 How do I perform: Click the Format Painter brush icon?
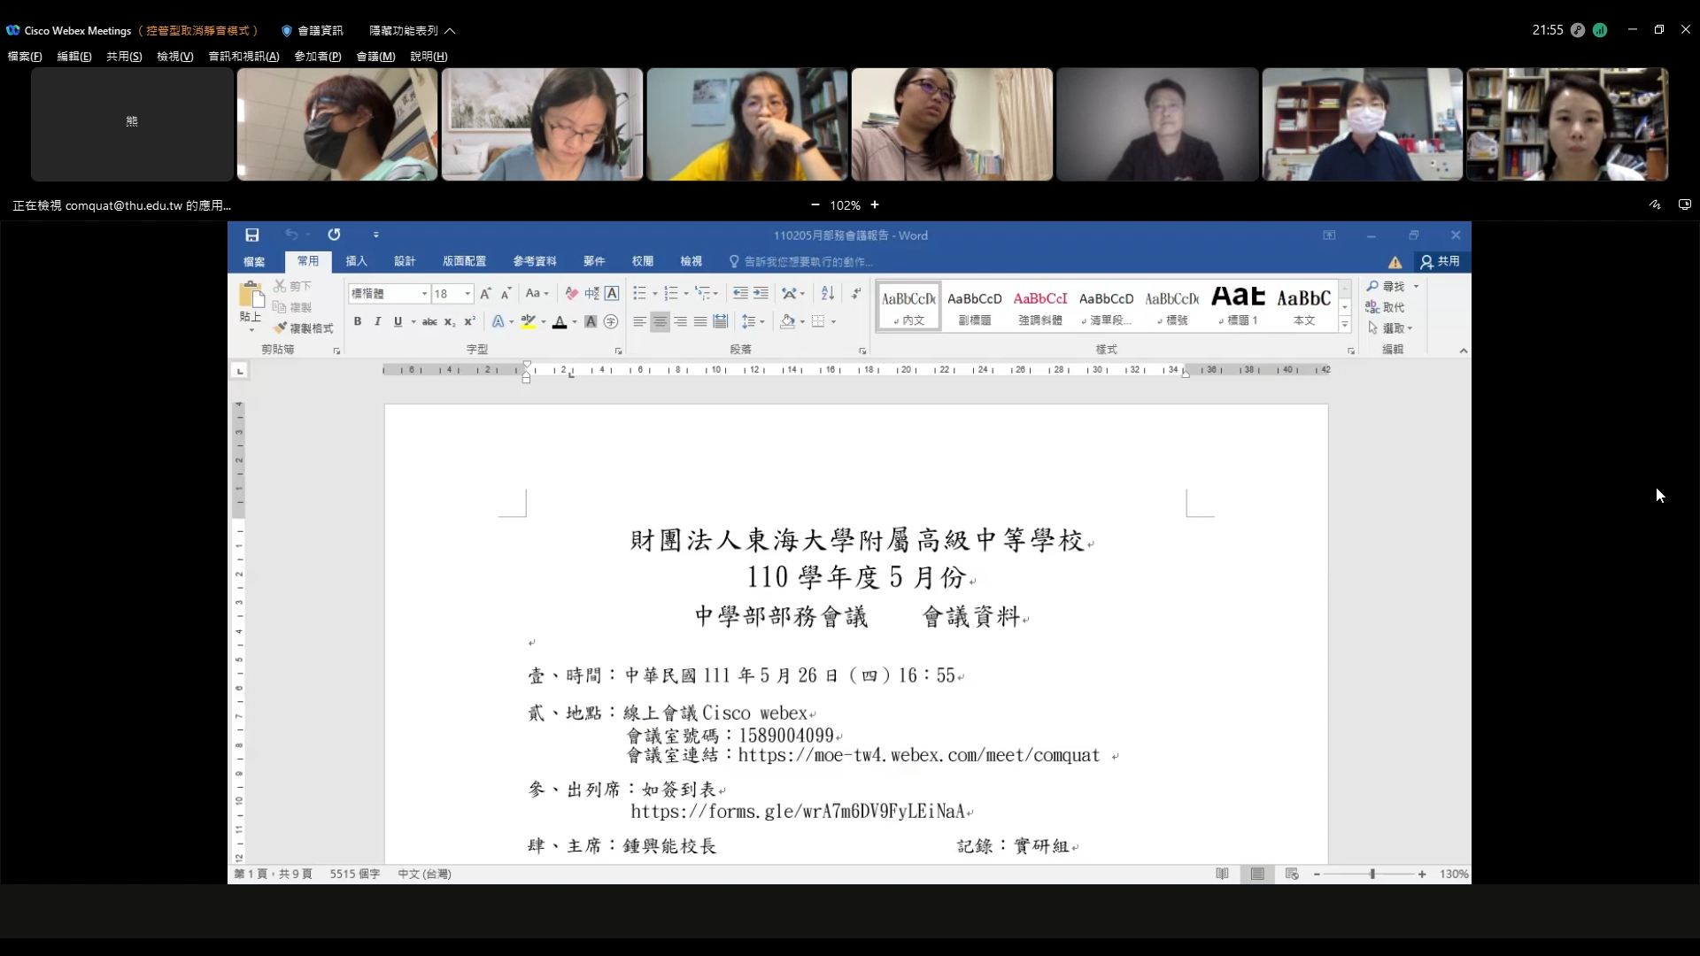point(281,328)
